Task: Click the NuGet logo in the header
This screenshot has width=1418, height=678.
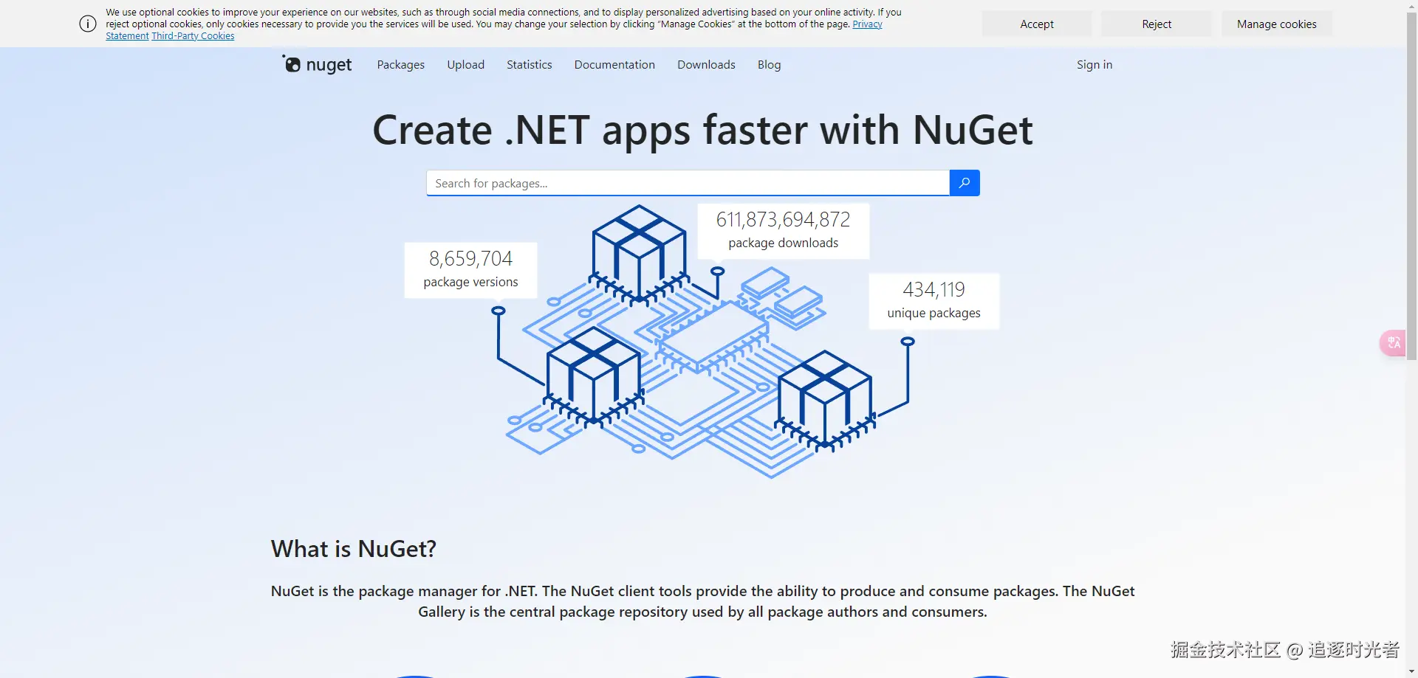Action: click(x=317, y=65)
